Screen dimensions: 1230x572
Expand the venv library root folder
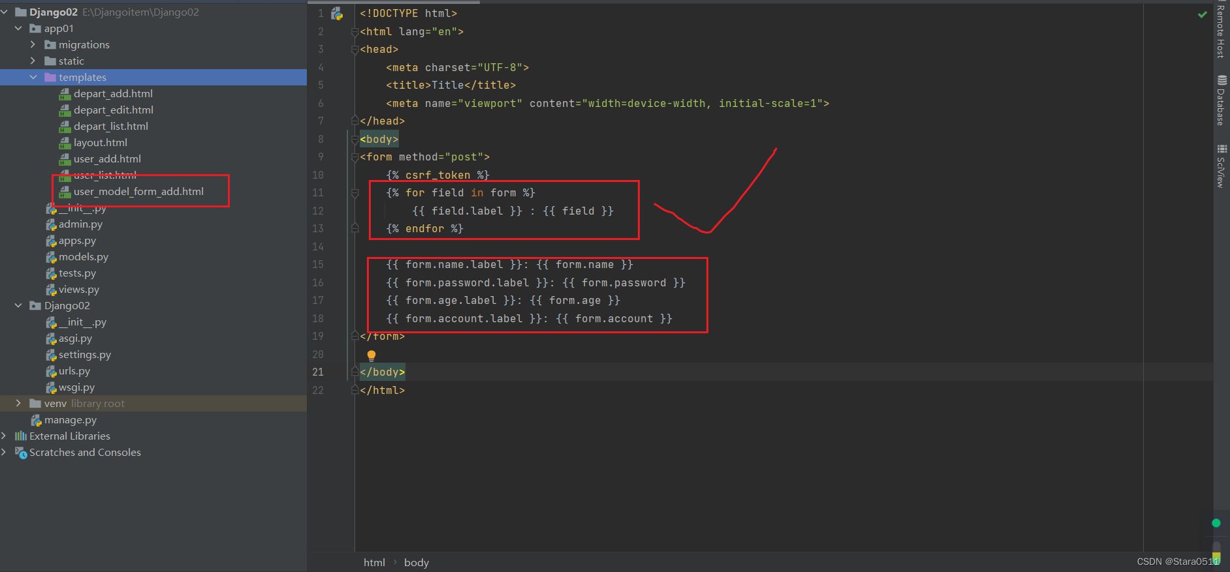[x=18, y=403]
